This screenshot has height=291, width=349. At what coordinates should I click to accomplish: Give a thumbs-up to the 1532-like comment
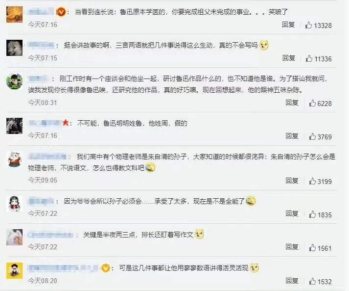click(312, 281)
